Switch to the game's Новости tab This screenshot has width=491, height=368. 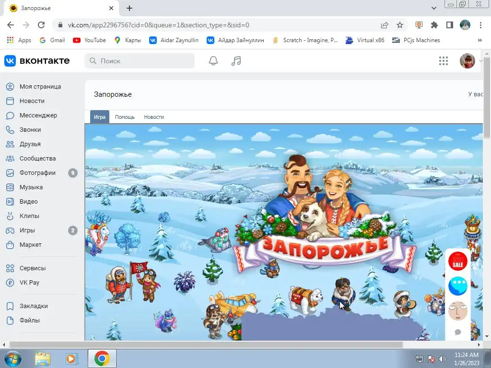pyautogui.click(x=154, y=117)
